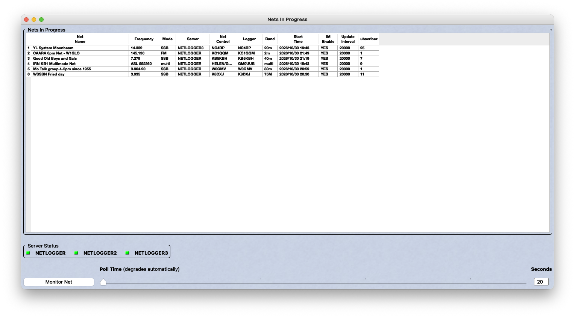This screenshot has width=575, height=317.
Task: Click the Logger column header
Action: [x=249, y=39]
